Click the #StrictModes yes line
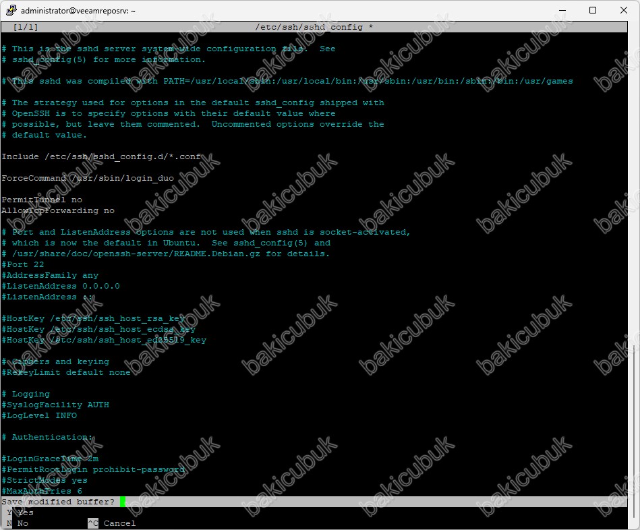 pos(45,480)
